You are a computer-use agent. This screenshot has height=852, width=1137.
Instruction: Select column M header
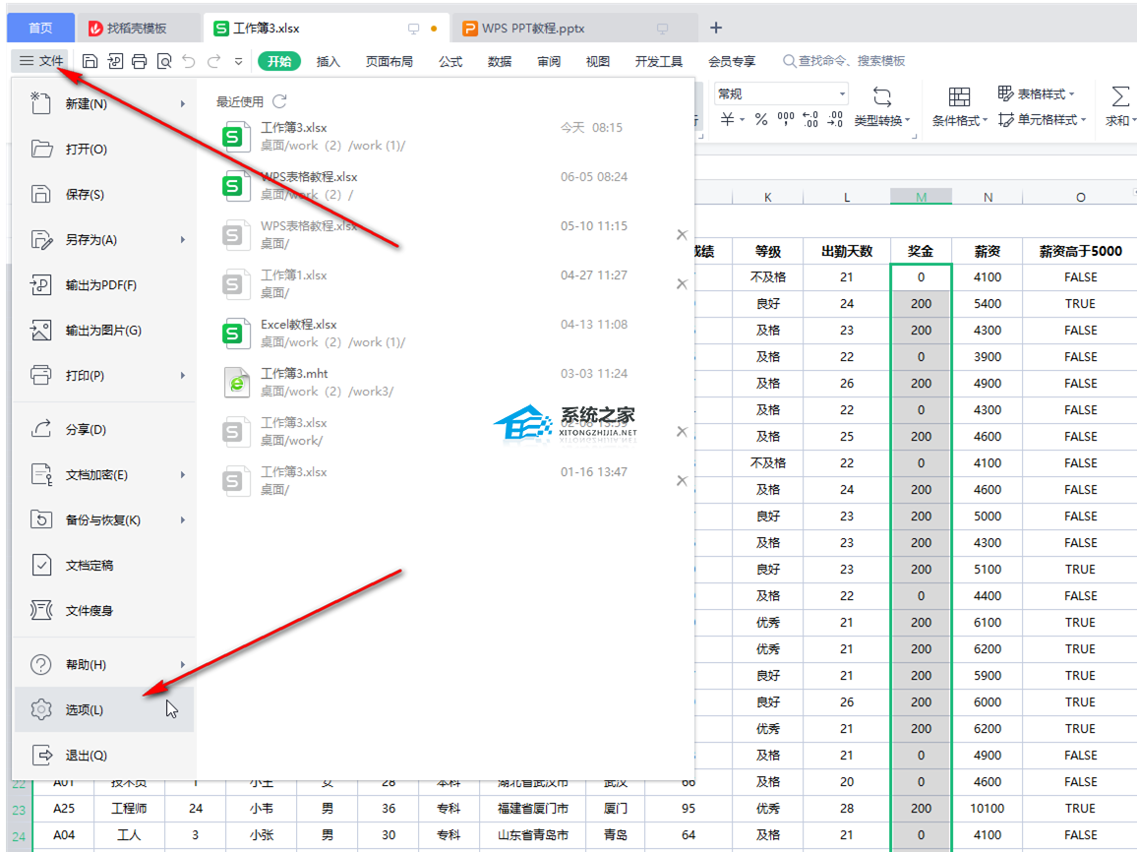[921, 198]
